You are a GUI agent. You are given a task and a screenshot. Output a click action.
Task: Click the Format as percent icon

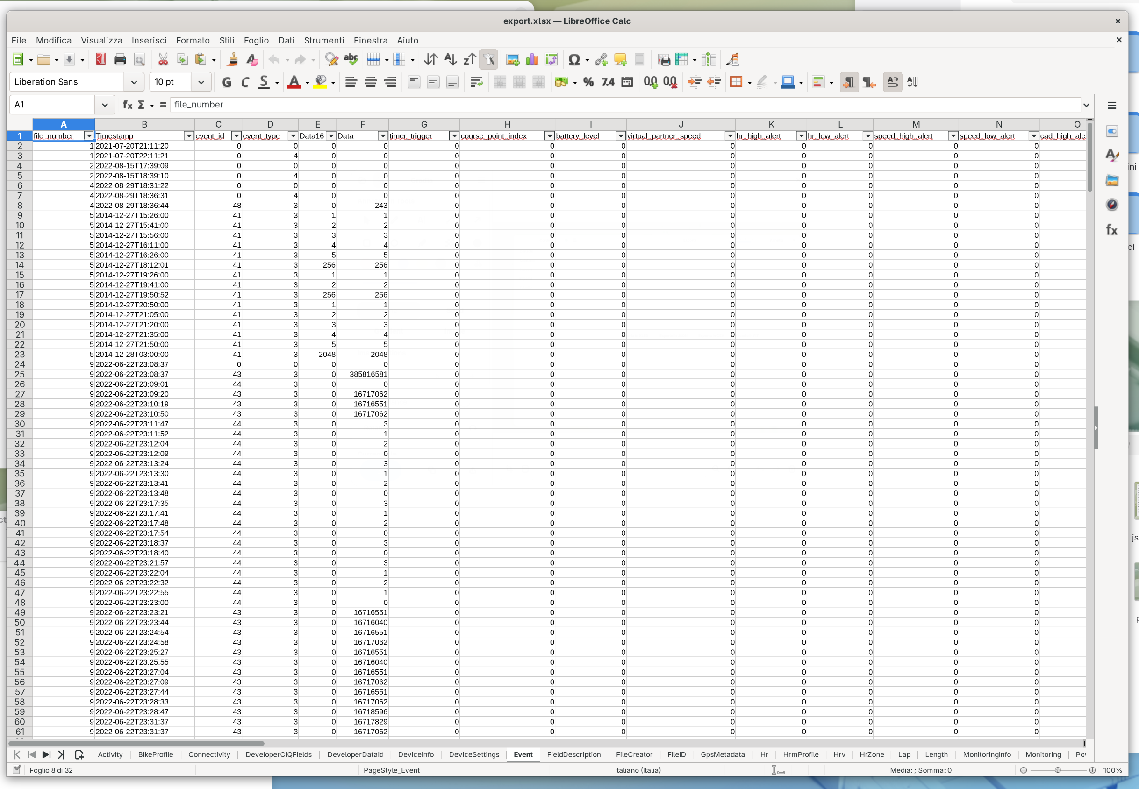click(588, 82)
